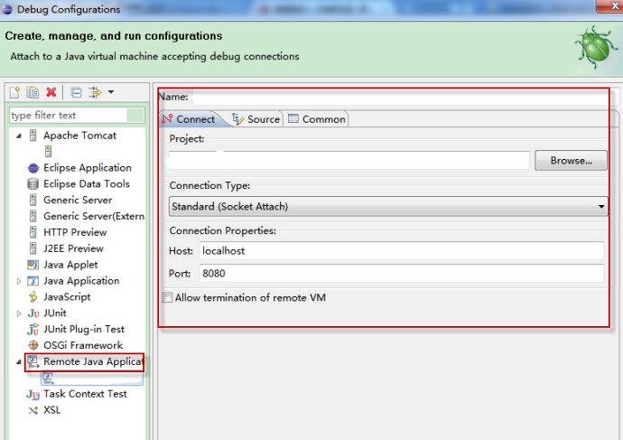Select XSL in the configuration list
The height and width of the screenshot is (440, 623).
[x=51, y=410]
